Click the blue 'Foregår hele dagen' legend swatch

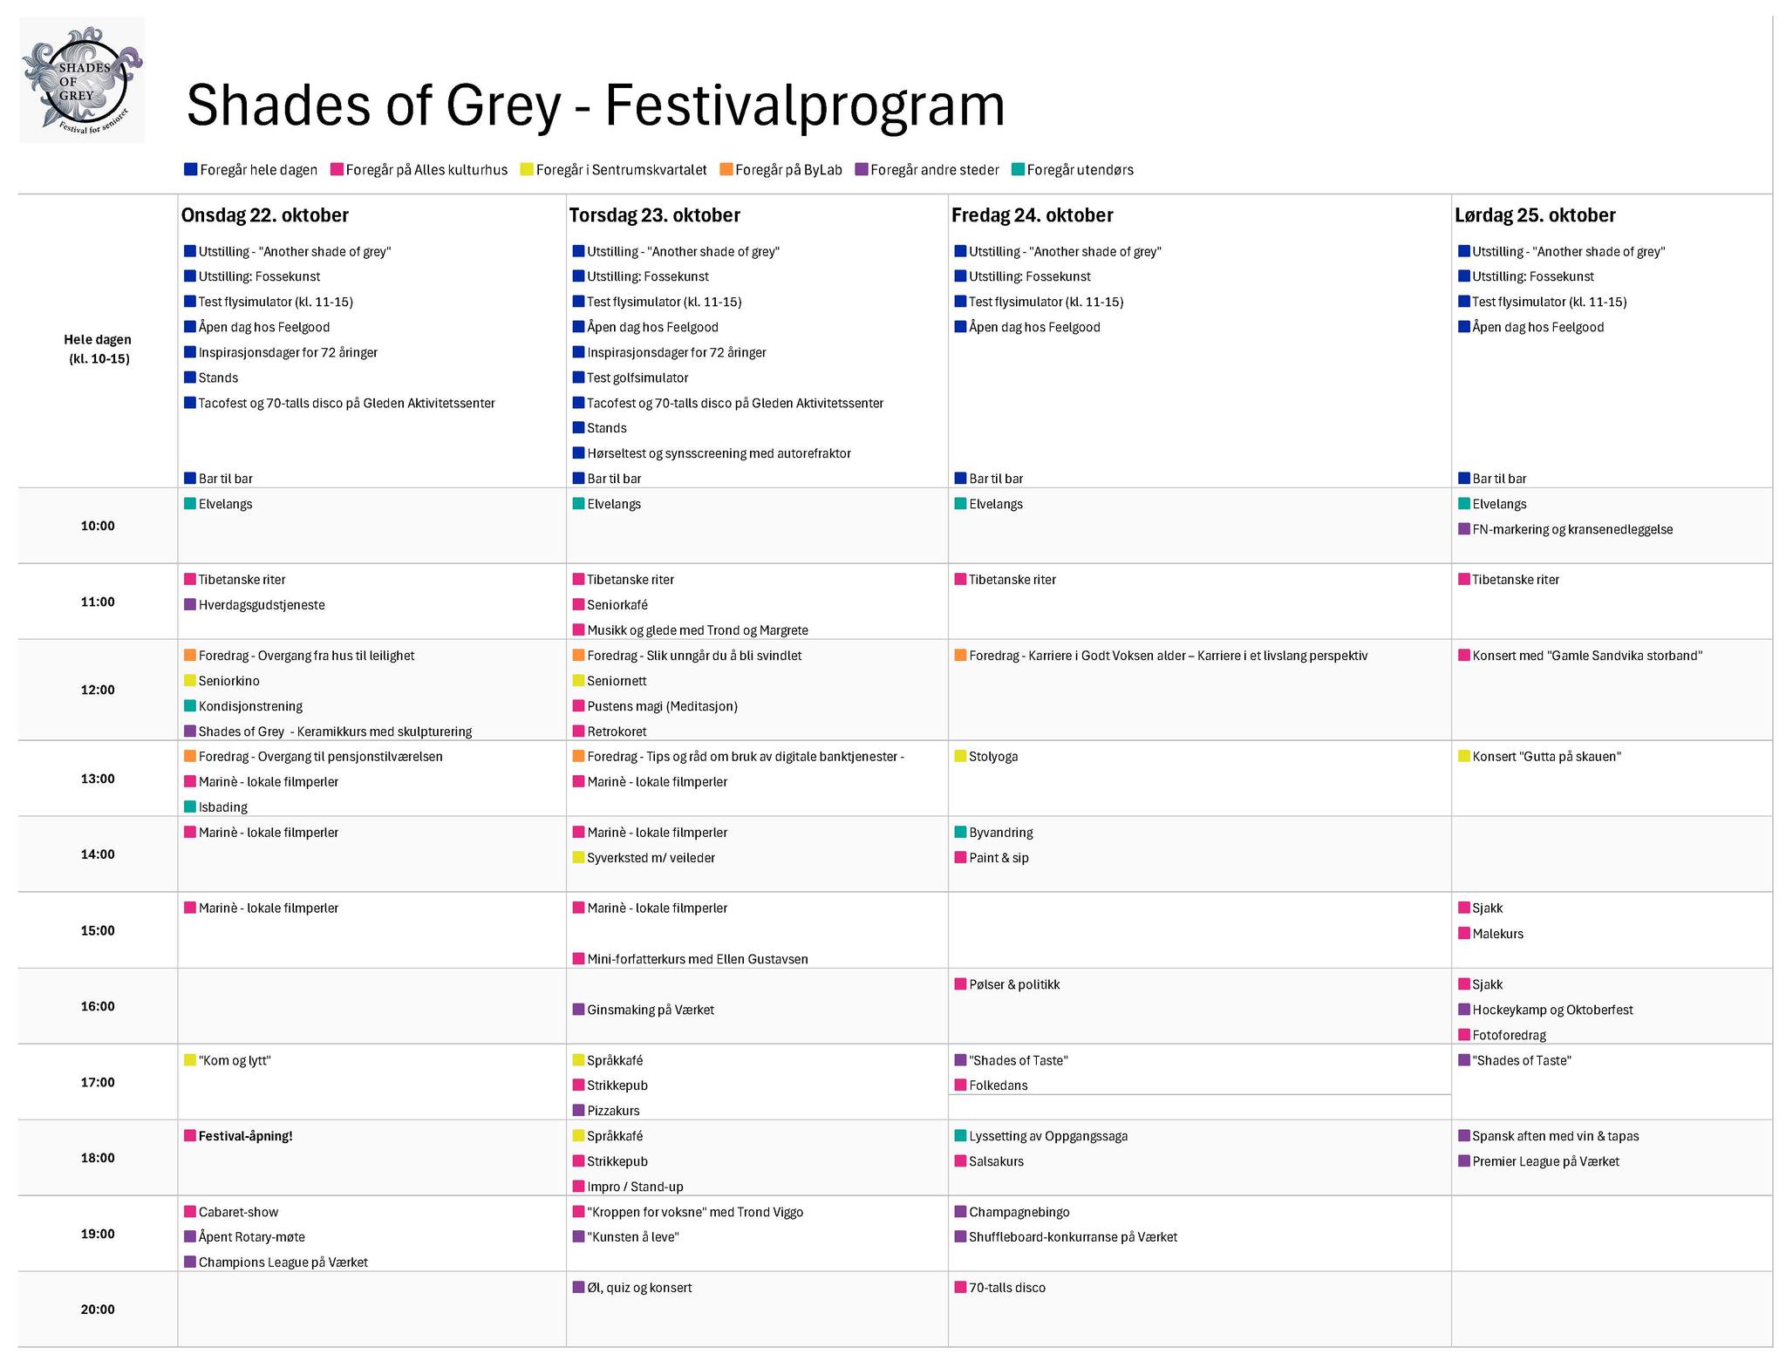190,169
